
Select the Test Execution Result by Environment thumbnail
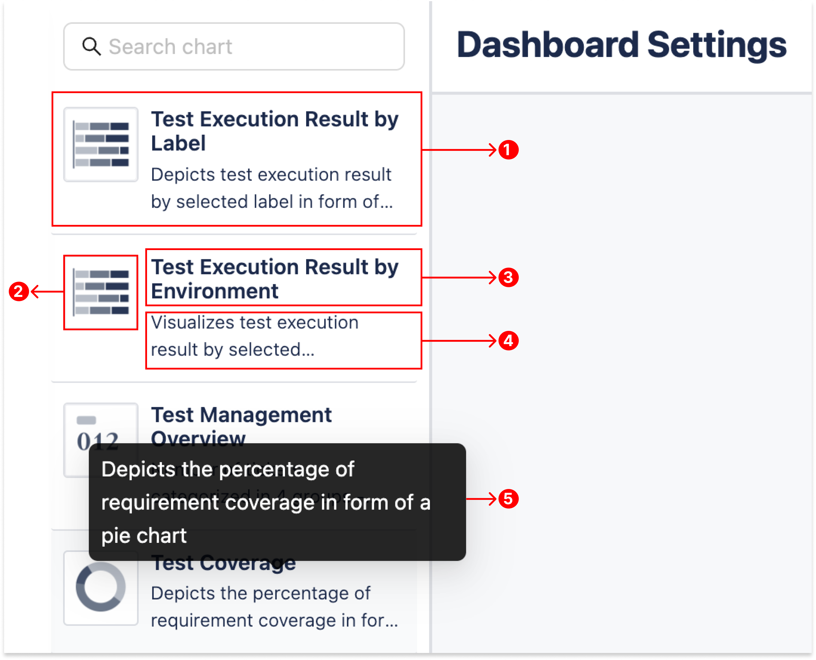point(101,292)
